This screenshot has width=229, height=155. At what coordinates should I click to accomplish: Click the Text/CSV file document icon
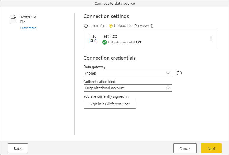pyautogui.click(x=13, y=20)
